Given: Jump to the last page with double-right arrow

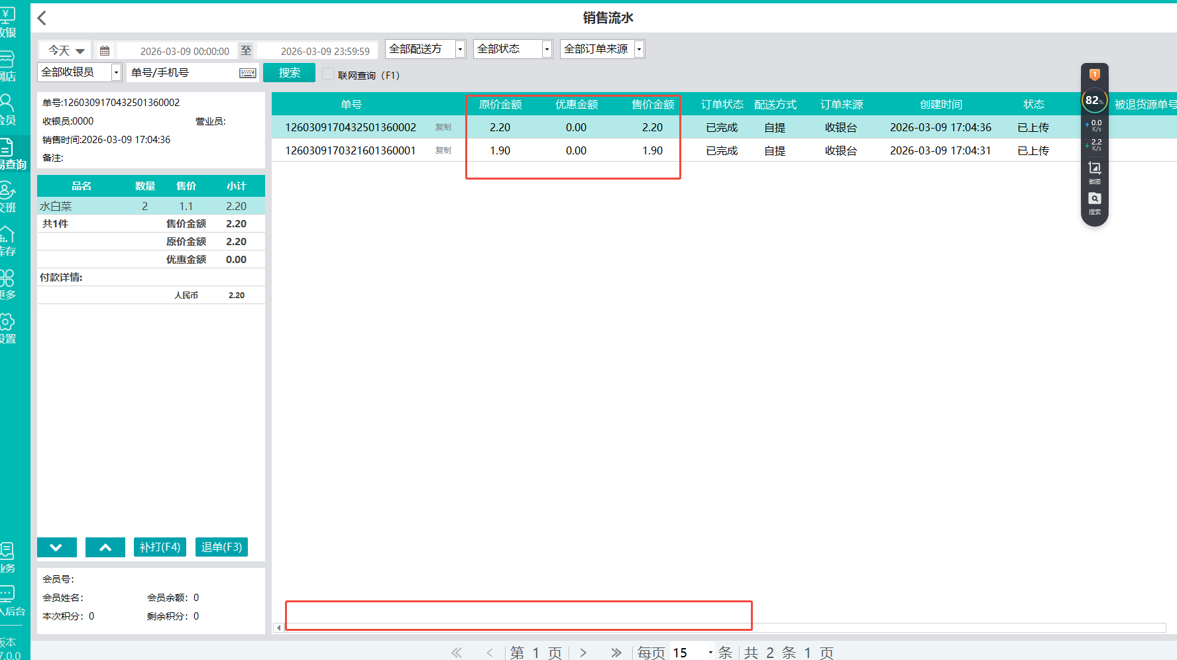Looking at the screenshot, I should tap(616, 653).
